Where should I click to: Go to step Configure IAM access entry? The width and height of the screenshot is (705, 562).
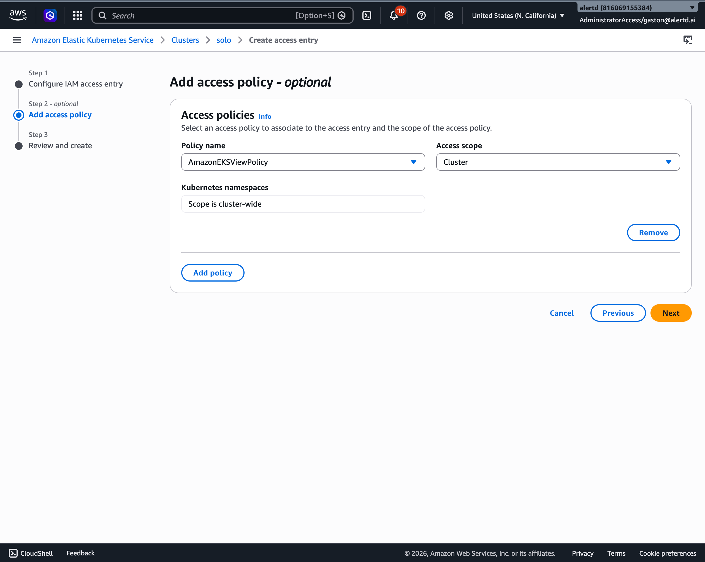pyautogui.click(x=75, y=84)
